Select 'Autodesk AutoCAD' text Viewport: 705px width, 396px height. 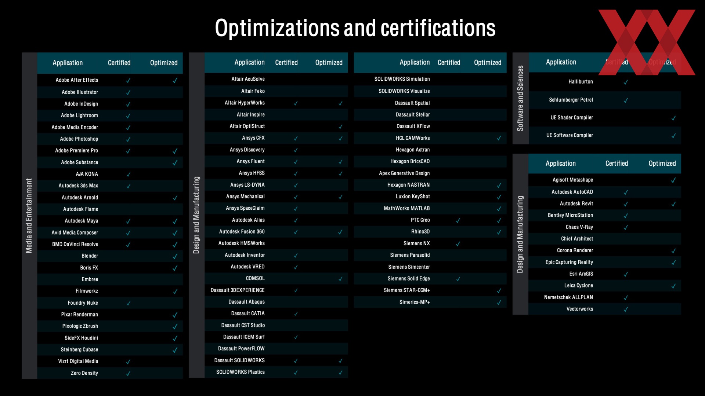(572, 192)
